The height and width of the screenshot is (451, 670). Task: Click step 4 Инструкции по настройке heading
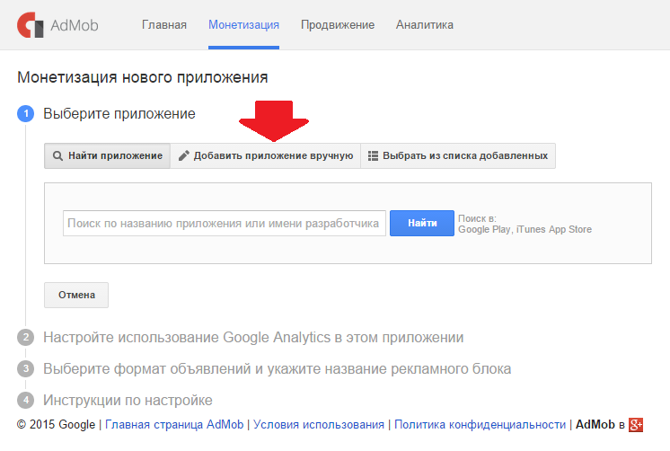[x=128, y=400]
